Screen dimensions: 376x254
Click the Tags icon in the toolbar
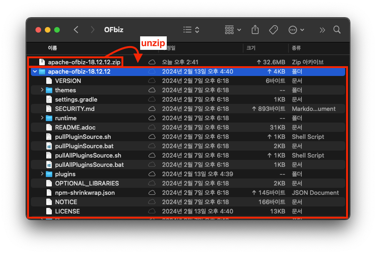[273, 30]
